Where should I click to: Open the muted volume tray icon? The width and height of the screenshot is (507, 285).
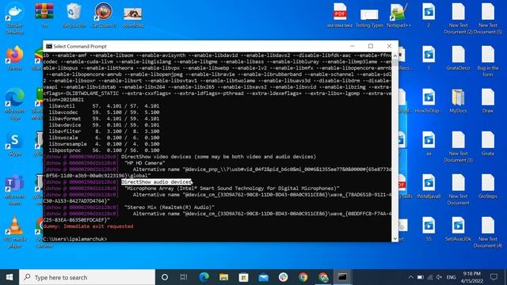click(x=439, y=277)
